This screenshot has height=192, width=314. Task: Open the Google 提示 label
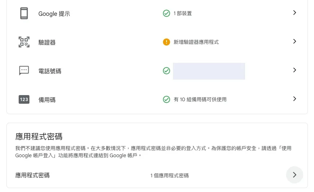(54, 14)
